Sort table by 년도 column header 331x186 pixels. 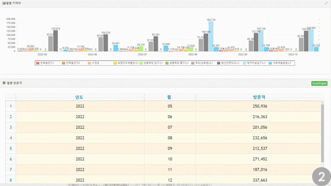[79, 97]
